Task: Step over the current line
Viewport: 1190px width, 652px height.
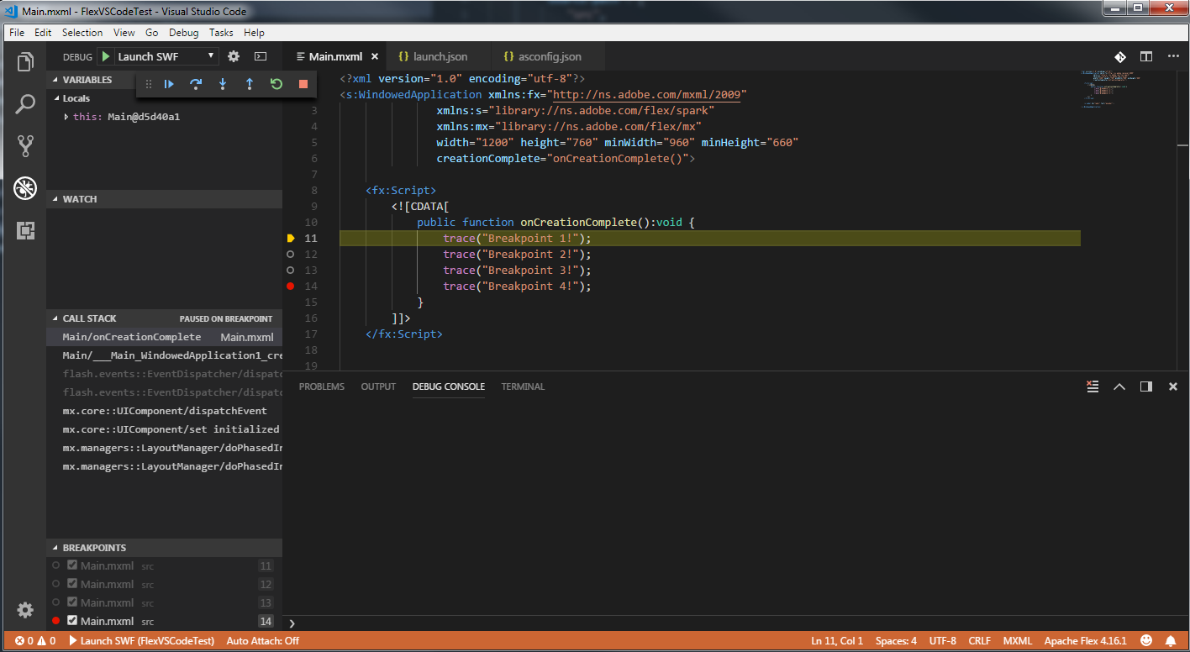Action: click(196, 84)
